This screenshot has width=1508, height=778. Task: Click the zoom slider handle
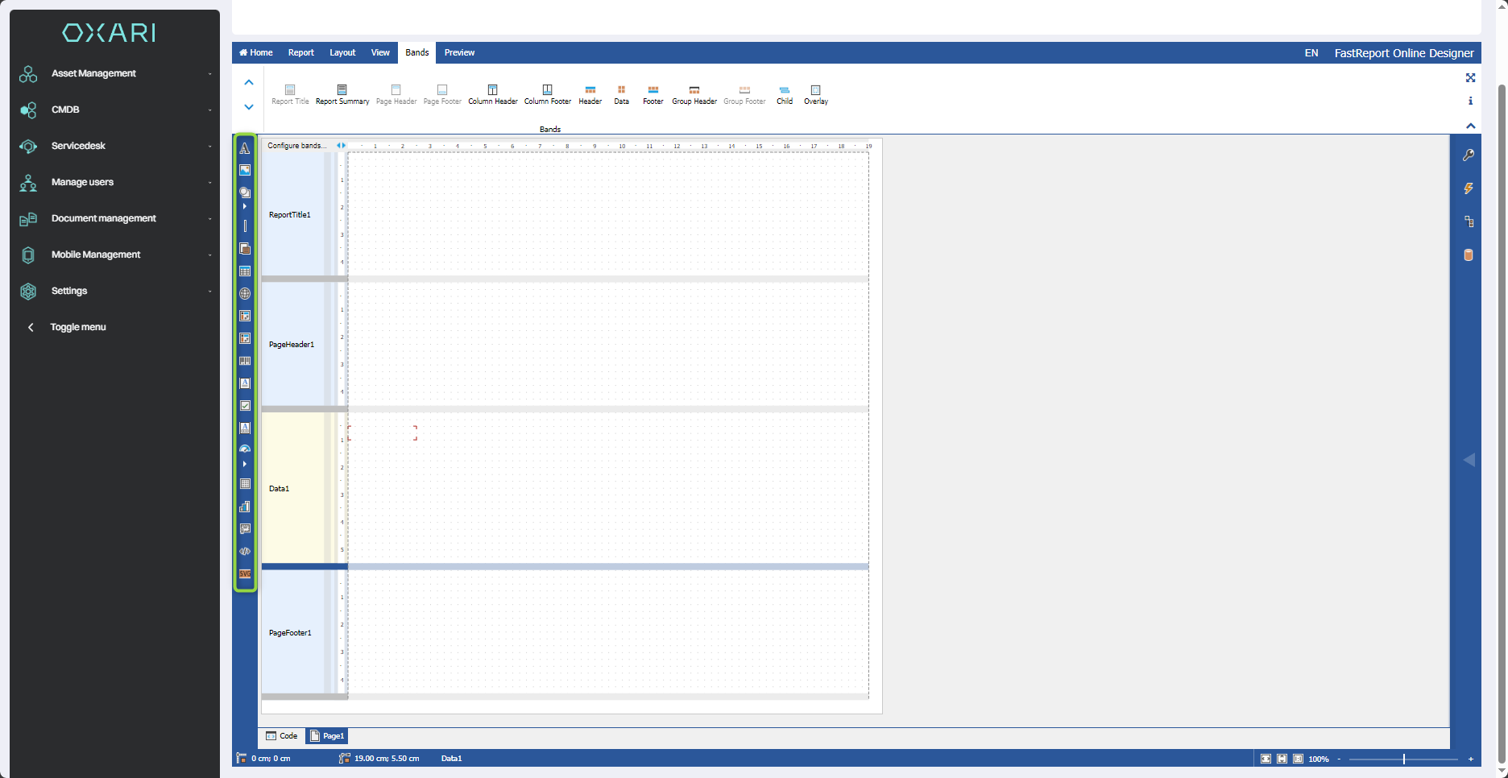click(x=1403, y=759)
